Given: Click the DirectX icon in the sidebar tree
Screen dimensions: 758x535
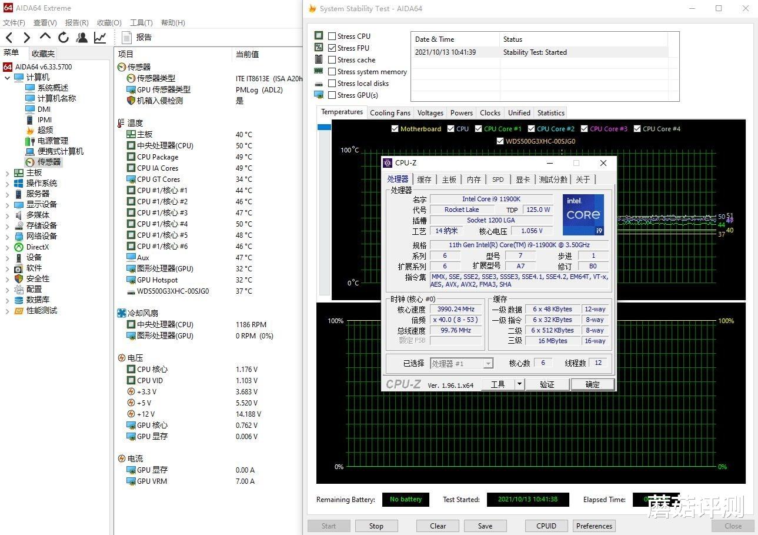Looking at the screenshot, I should click(18, 247).
